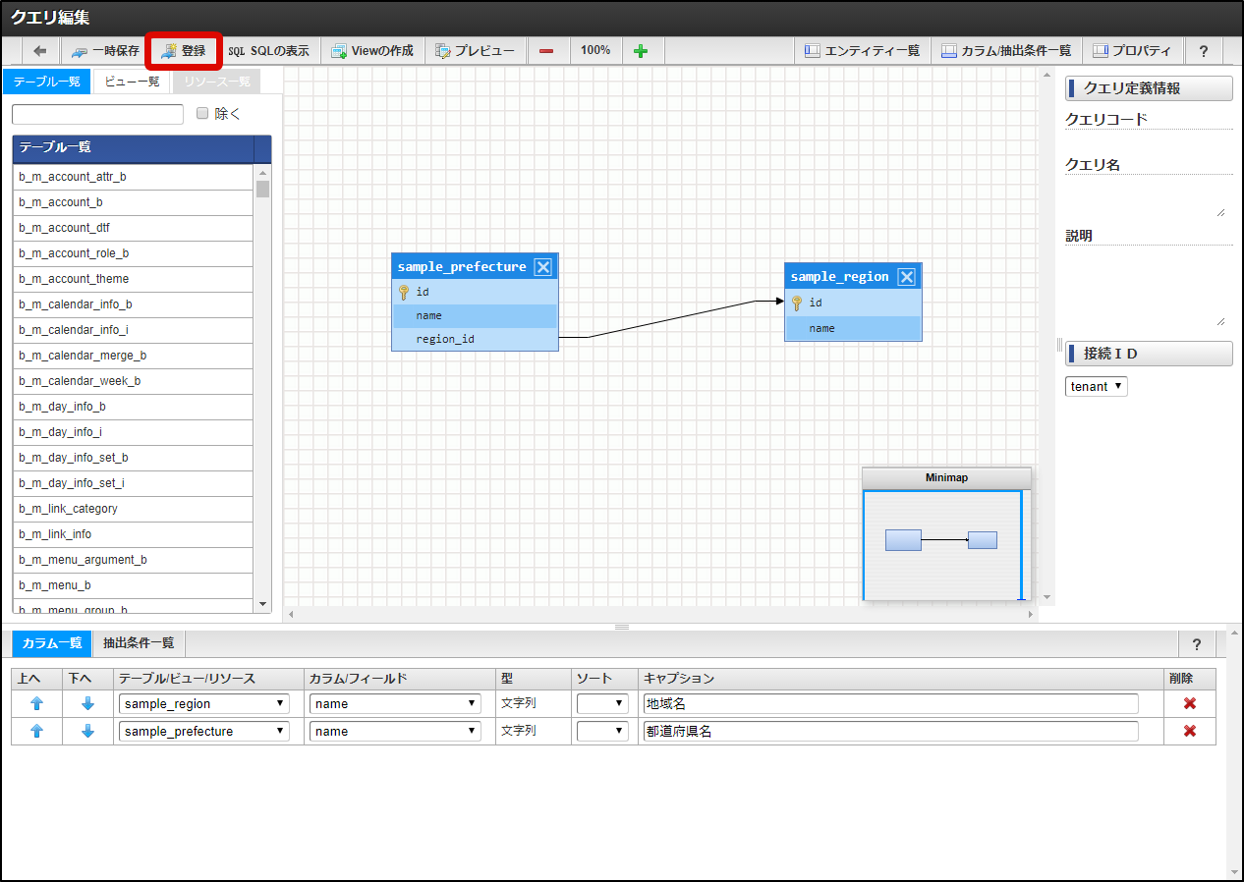This screenshot has width=1244, height=882.
Task: Move the sample_prefecture row up
Action: click(36, 731)
